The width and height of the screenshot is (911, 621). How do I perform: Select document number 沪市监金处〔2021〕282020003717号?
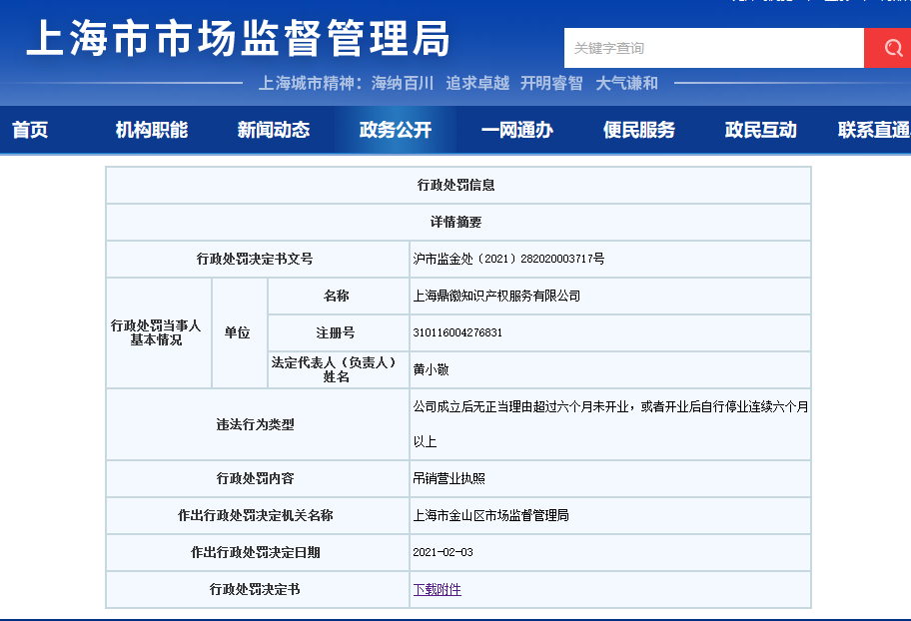(508, 259)
